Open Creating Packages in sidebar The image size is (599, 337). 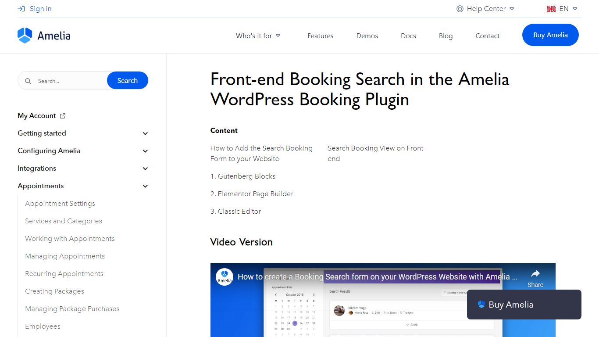[x=54, y=291]
